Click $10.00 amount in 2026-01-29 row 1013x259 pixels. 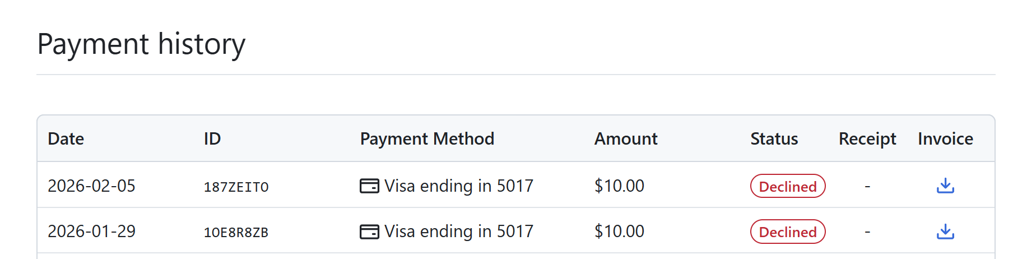pyautogui.click(x=619, y=231)
